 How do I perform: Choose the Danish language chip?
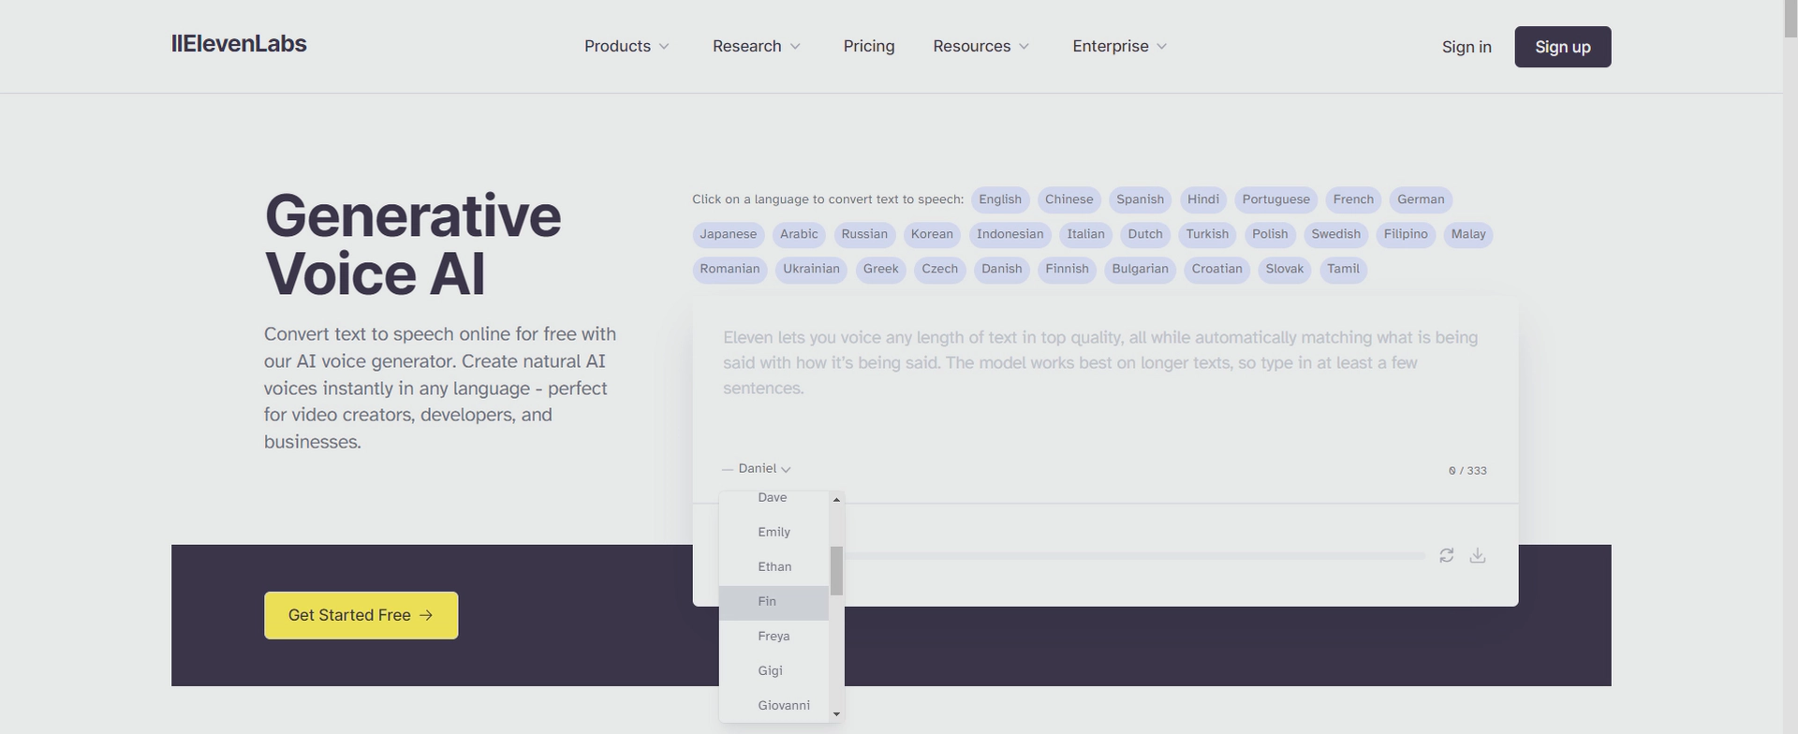[1001, 269]
